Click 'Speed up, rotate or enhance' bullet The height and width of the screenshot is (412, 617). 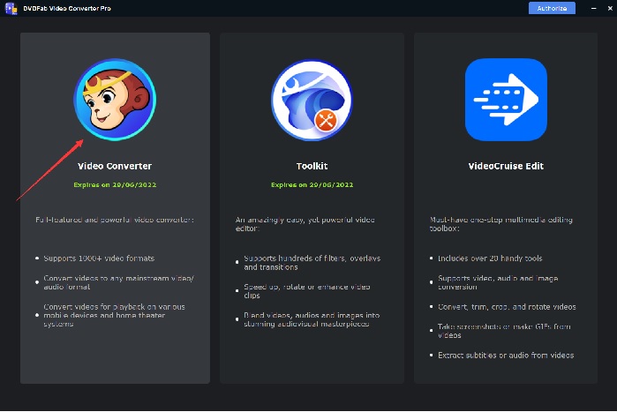pos(307,291)
